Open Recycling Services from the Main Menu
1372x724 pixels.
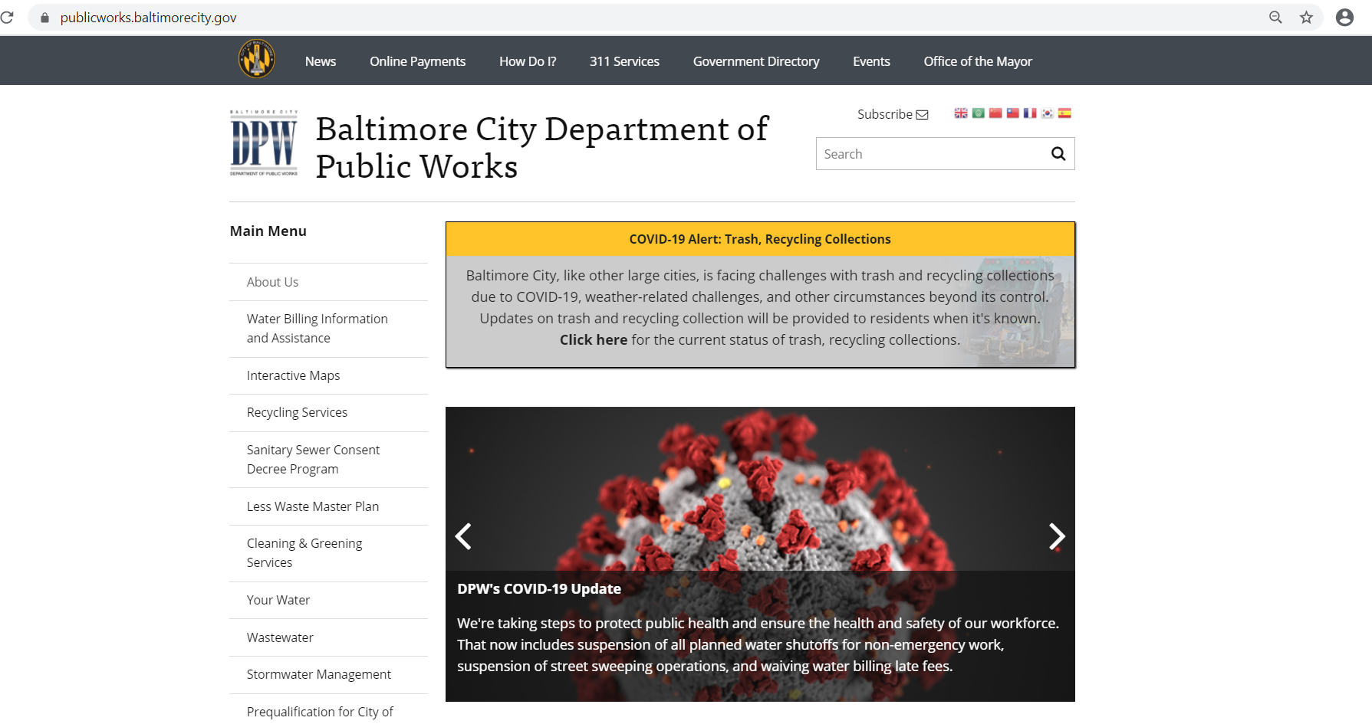pyautogui.click(x=297, y=412)
